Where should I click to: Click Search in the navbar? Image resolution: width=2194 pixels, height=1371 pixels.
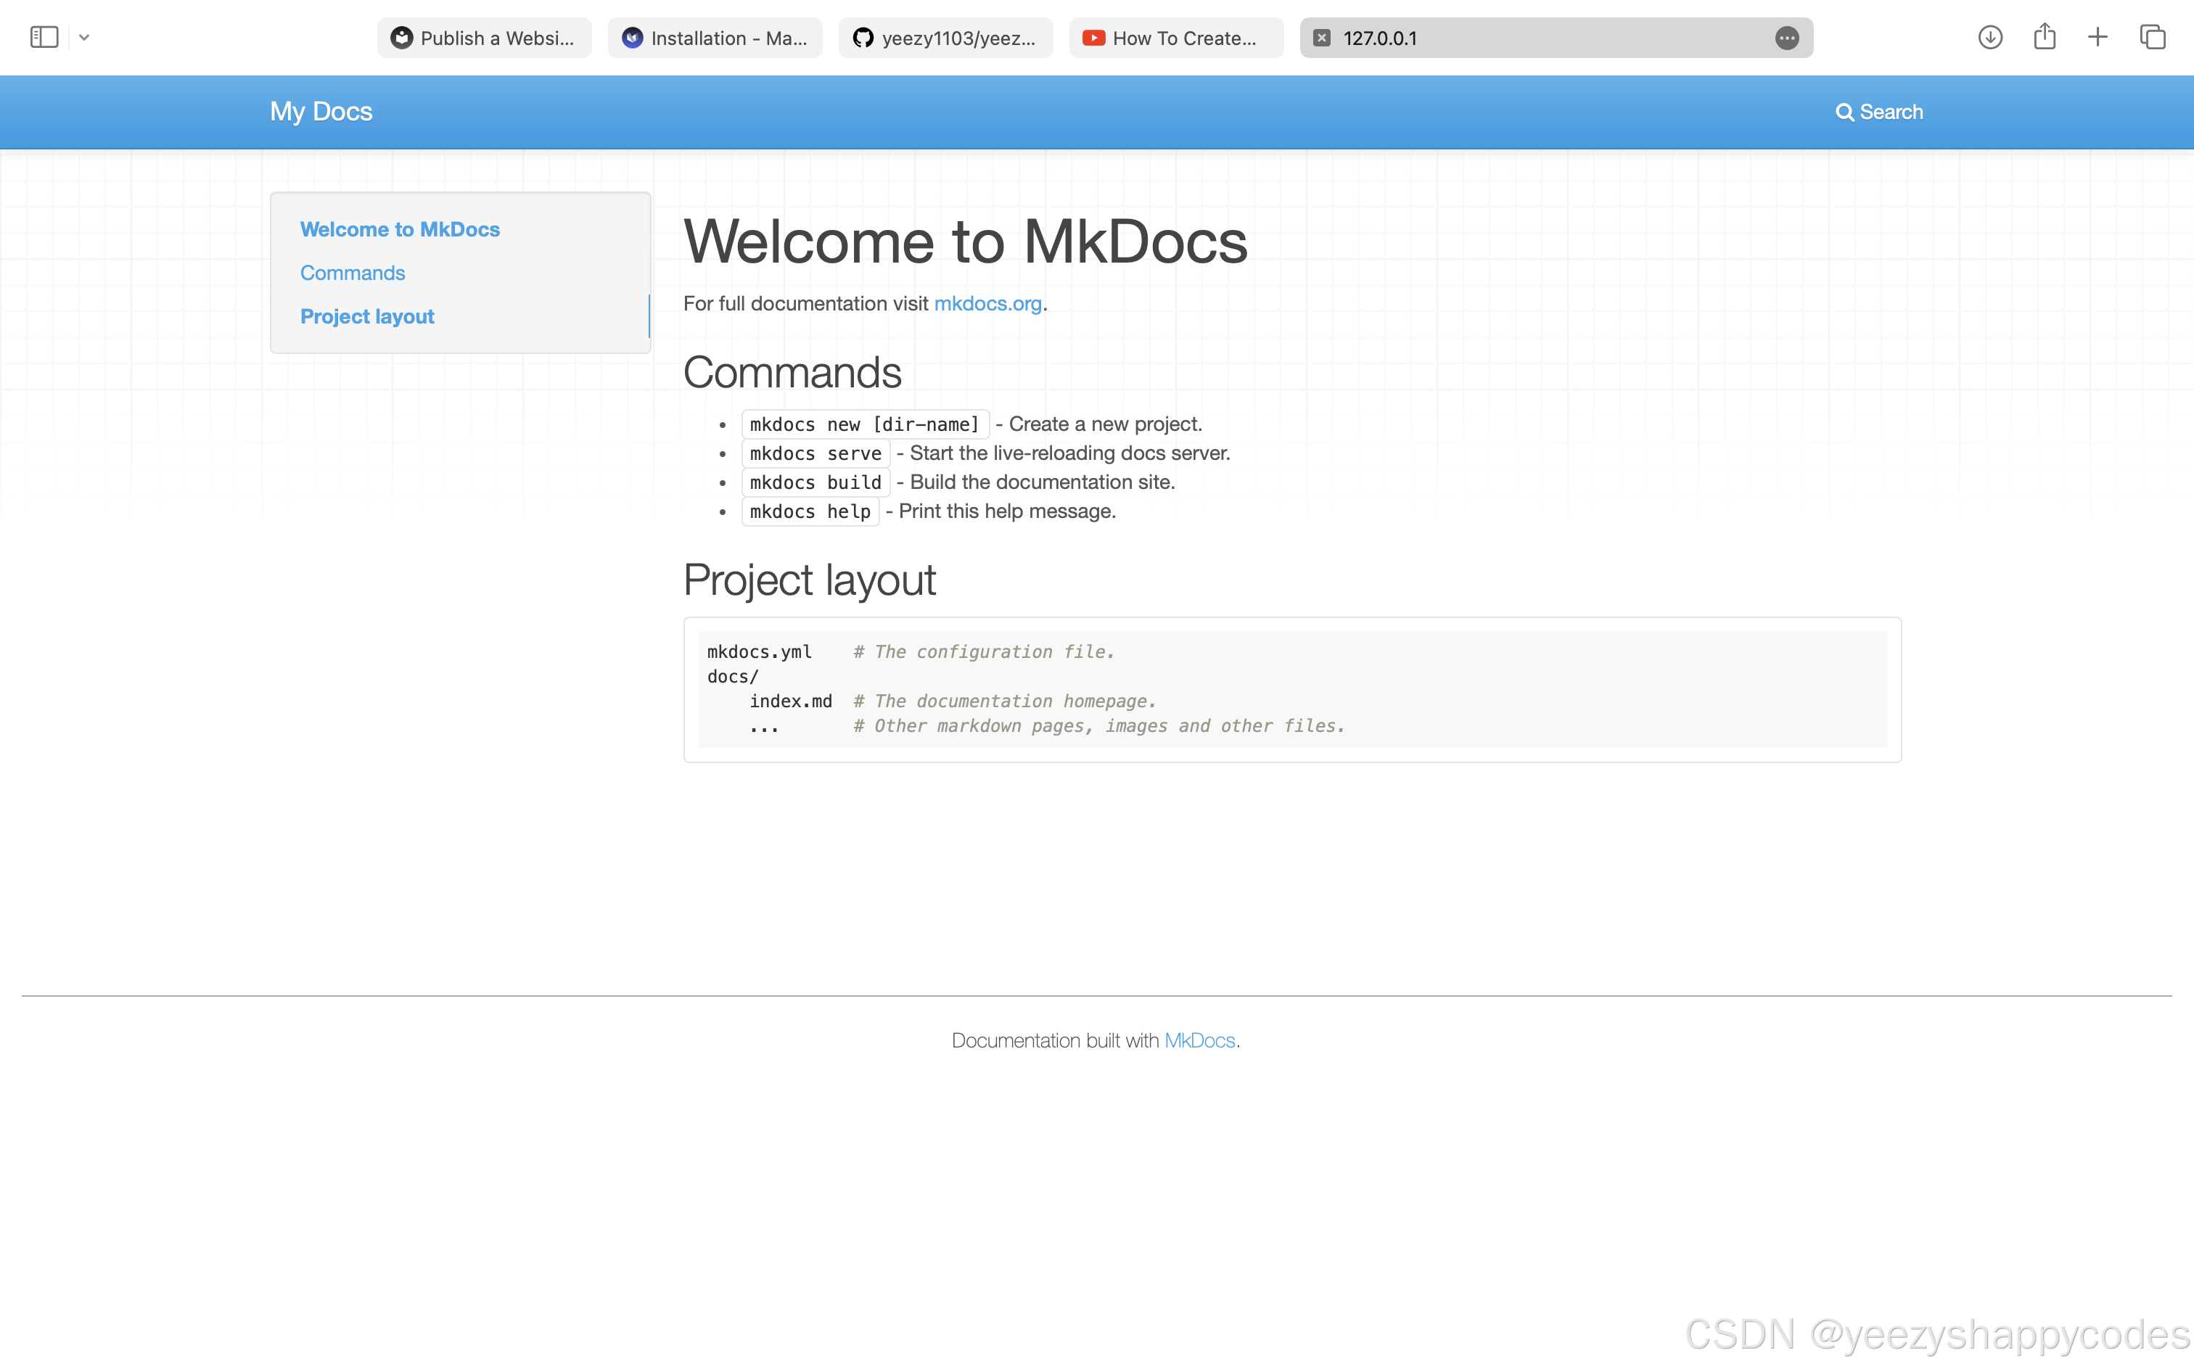click(1879, 112)
